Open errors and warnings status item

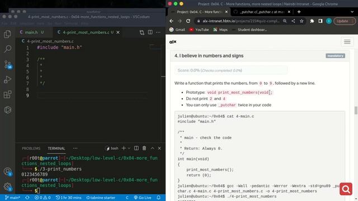coord(43,198)
